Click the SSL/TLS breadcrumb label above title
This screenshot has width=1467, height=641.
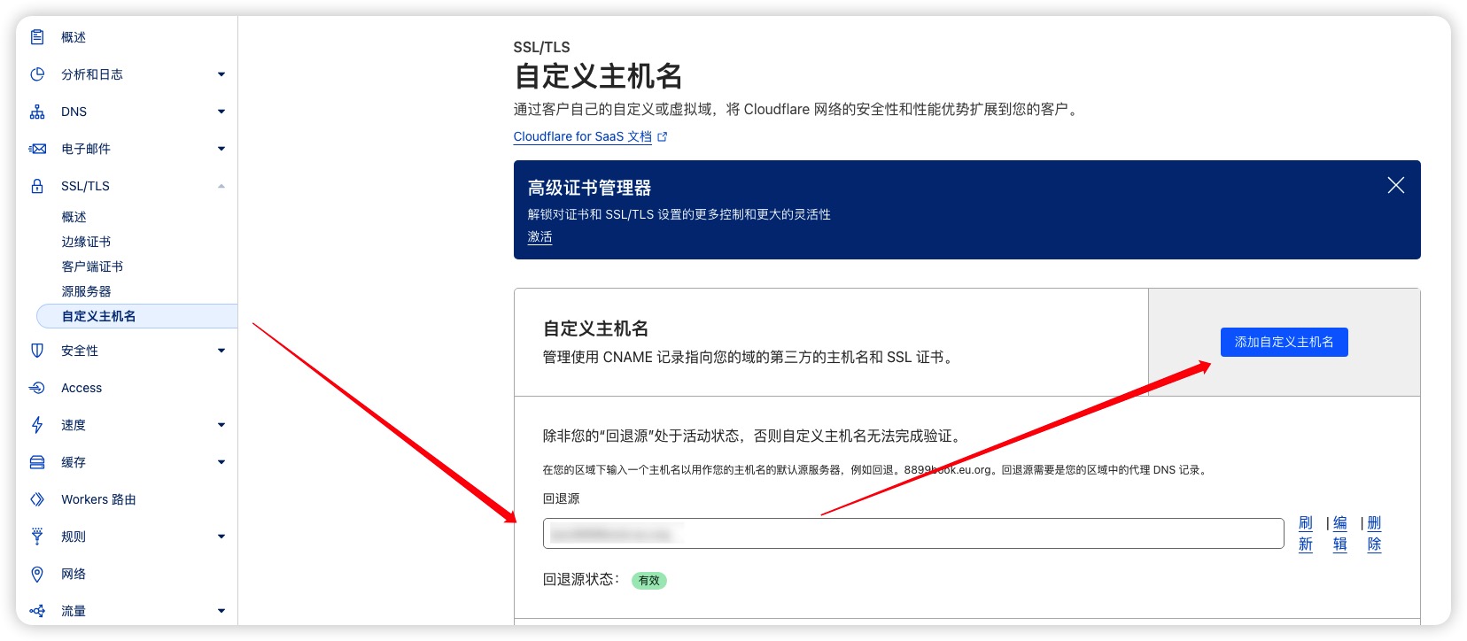[x=541, y=47]
